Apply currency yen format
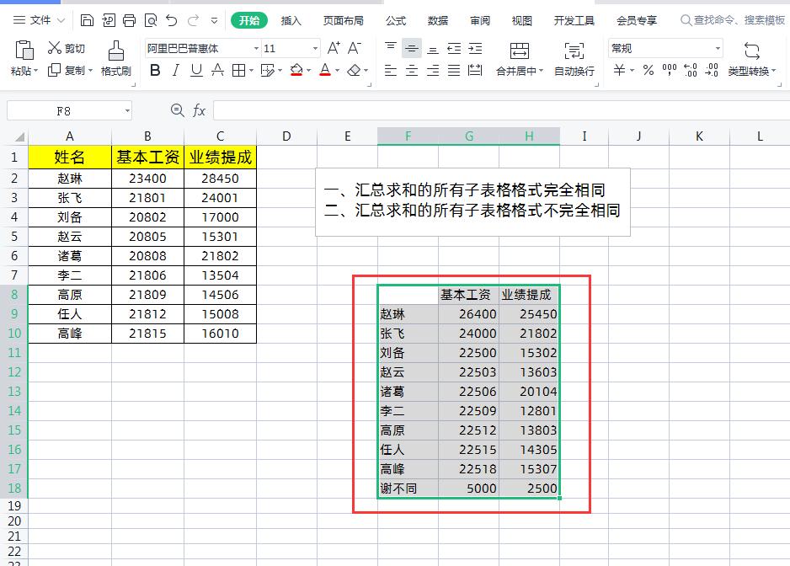Image resolution: width=790 pixels, height=566 pixels. tap(619, 70)
